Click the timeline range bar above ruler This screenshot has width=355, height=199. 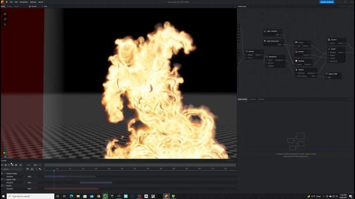click(x=140, y=165)
